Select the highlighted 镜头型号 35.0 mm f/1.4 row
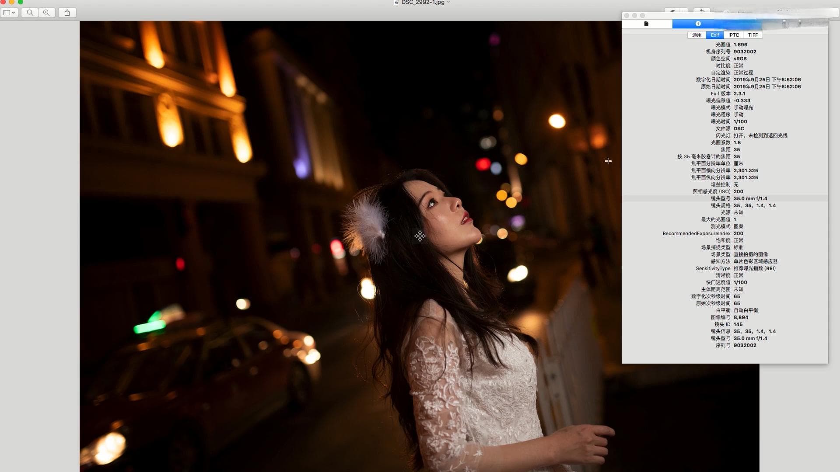 click(725, 198)
